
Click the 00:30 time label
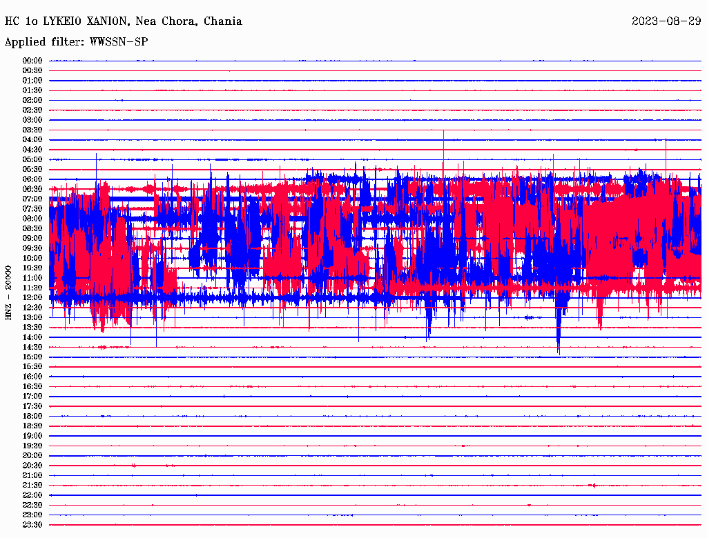32,70
